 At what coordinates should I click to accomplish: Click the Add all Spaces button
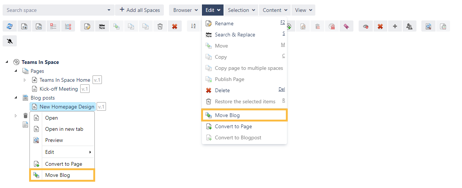coord(140,10)
